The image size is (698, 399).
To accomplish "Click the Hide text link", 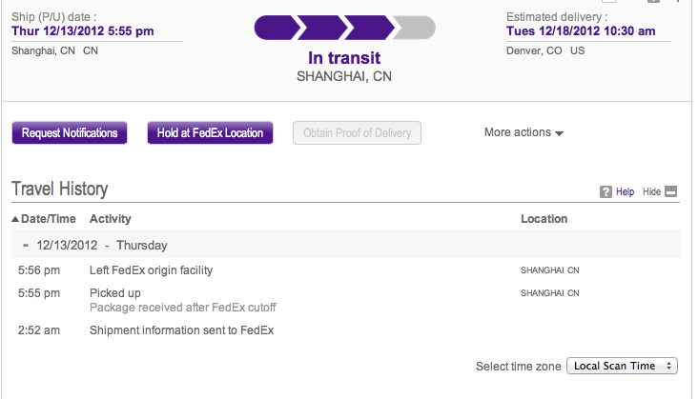I will click(x=651, y=191).
